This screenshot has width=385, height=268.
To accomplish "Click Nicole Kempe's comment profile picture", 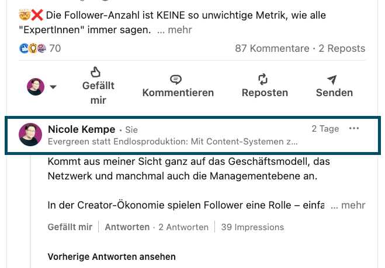I will (x=30, y=135).
